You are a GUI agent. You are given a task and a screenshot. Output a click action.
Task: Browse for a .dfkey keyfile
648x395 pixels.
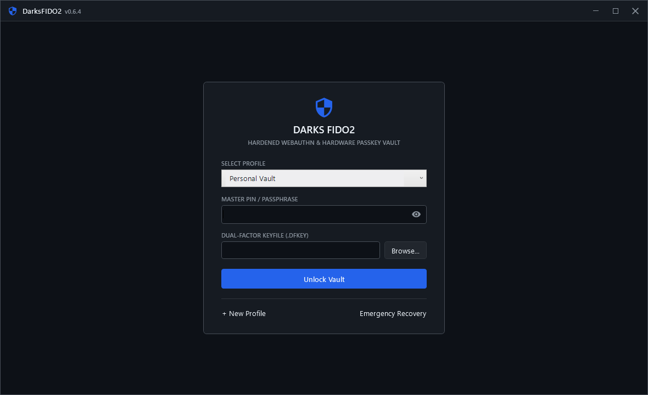tap(405, 251)
